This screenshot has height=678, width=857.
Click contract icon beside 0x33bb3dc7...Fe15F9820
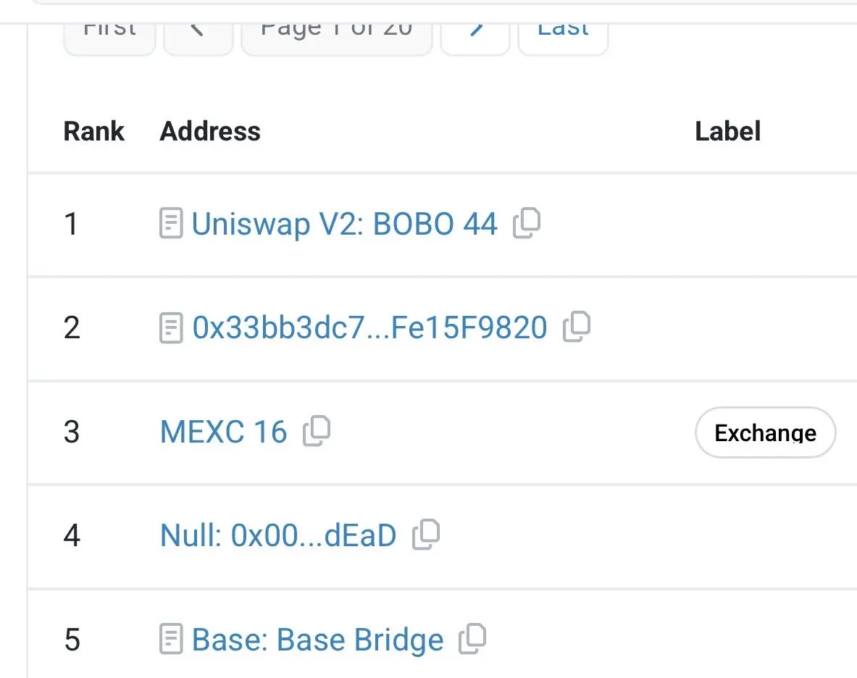tap(170, 328)
